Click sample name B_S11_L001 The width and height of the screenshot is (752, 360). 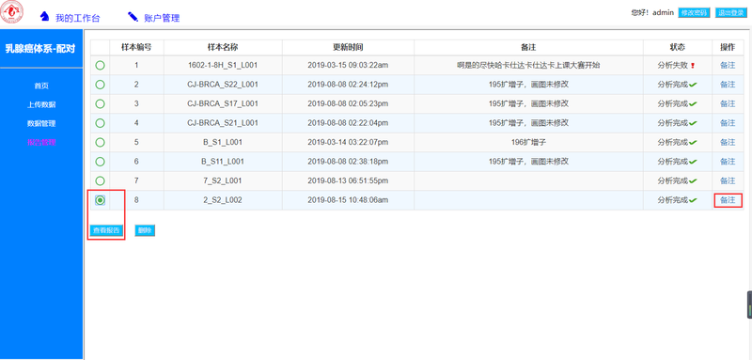[223, 162]
